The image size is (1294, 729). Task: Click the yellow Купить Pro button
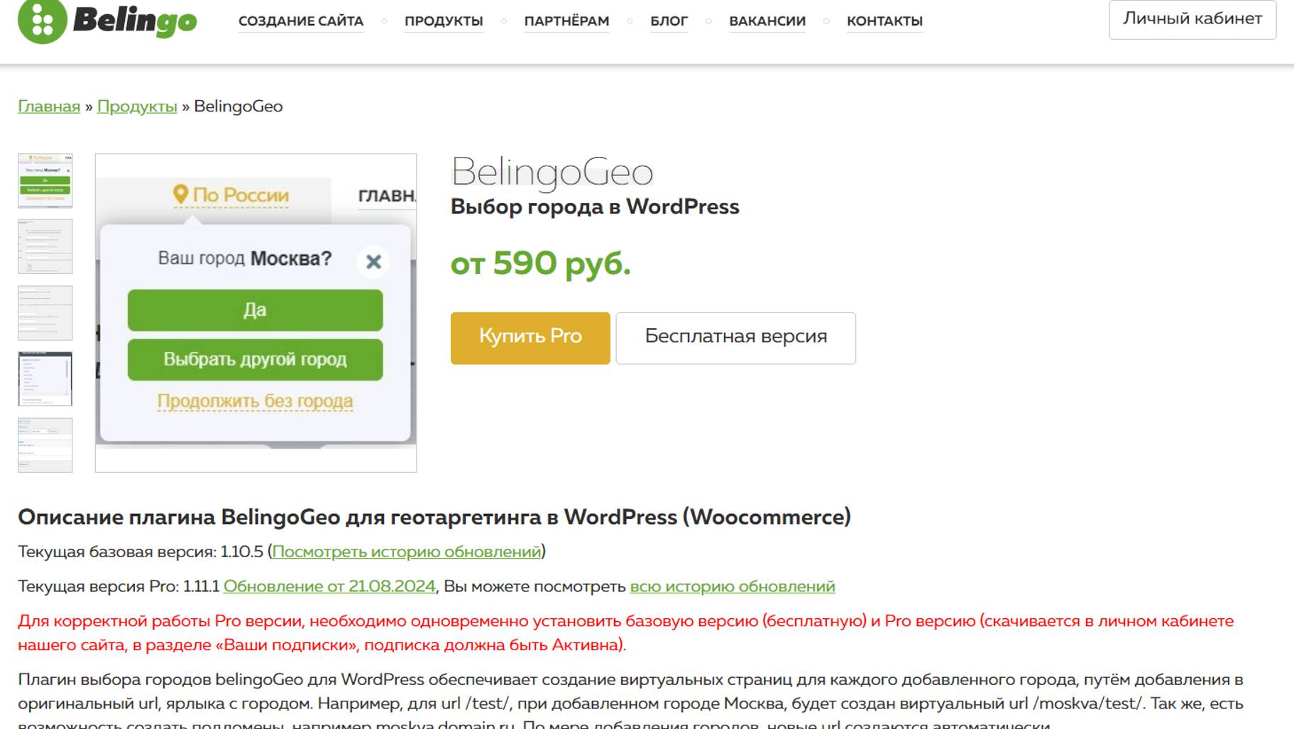coord(530,338)
